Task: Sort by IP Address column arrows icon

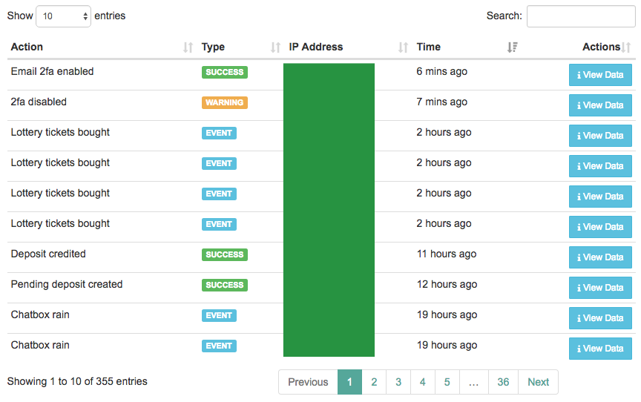Action: pyautogui.click(x=403, y=47)
